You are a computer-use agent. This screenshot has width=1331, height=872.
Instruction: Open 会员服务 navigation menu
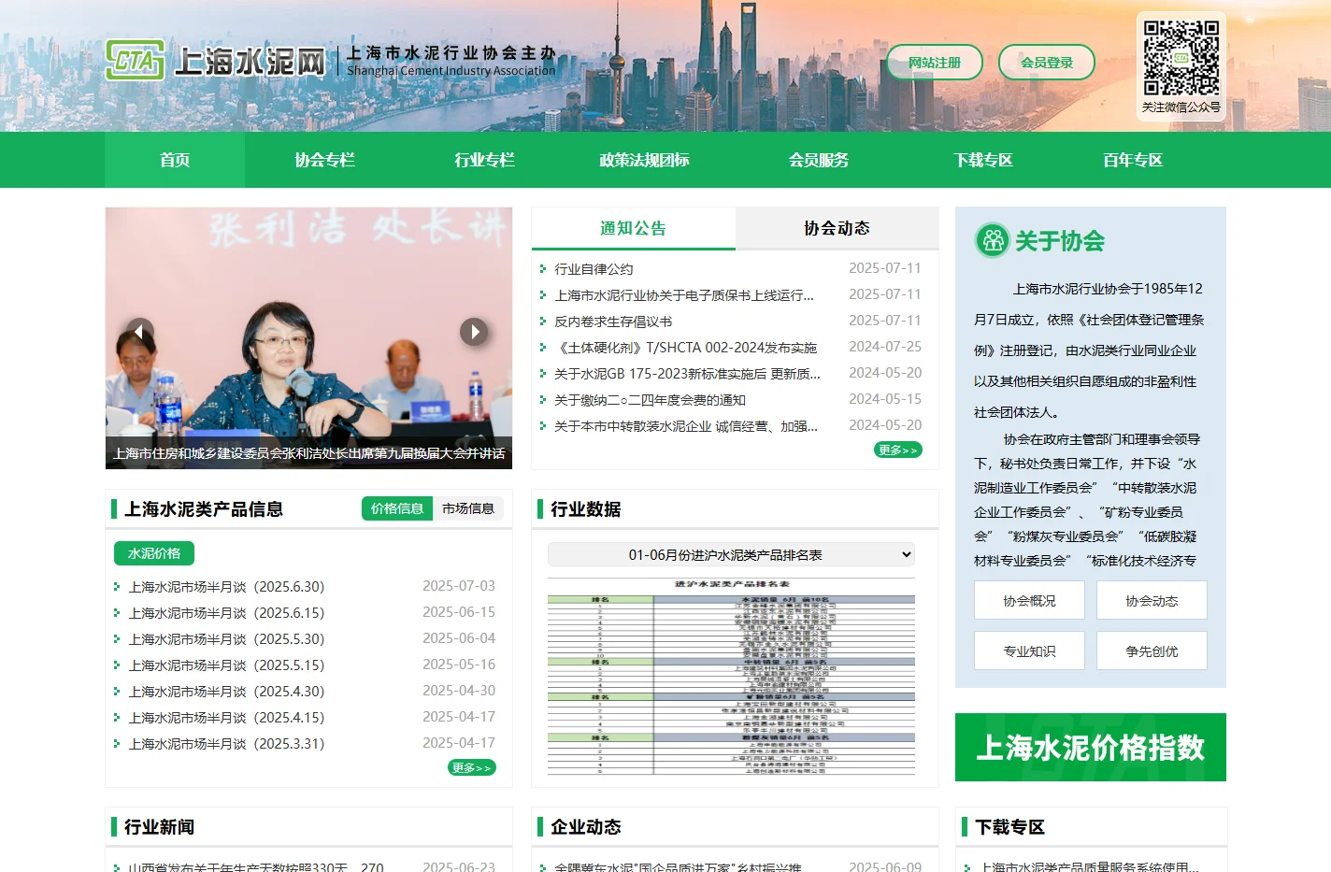[819, 160]
